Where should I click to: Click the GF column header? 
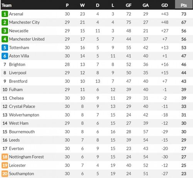click(x=129, y=5)
